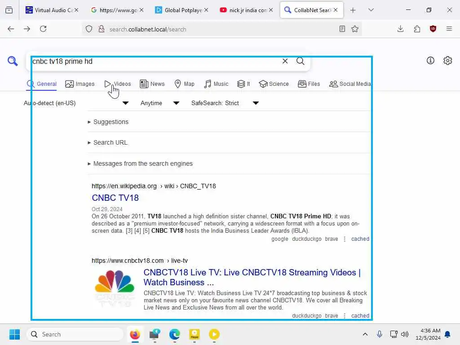Select the Files search category
The height and width of the screenshot is (345, 460).
tap(309, 84)
